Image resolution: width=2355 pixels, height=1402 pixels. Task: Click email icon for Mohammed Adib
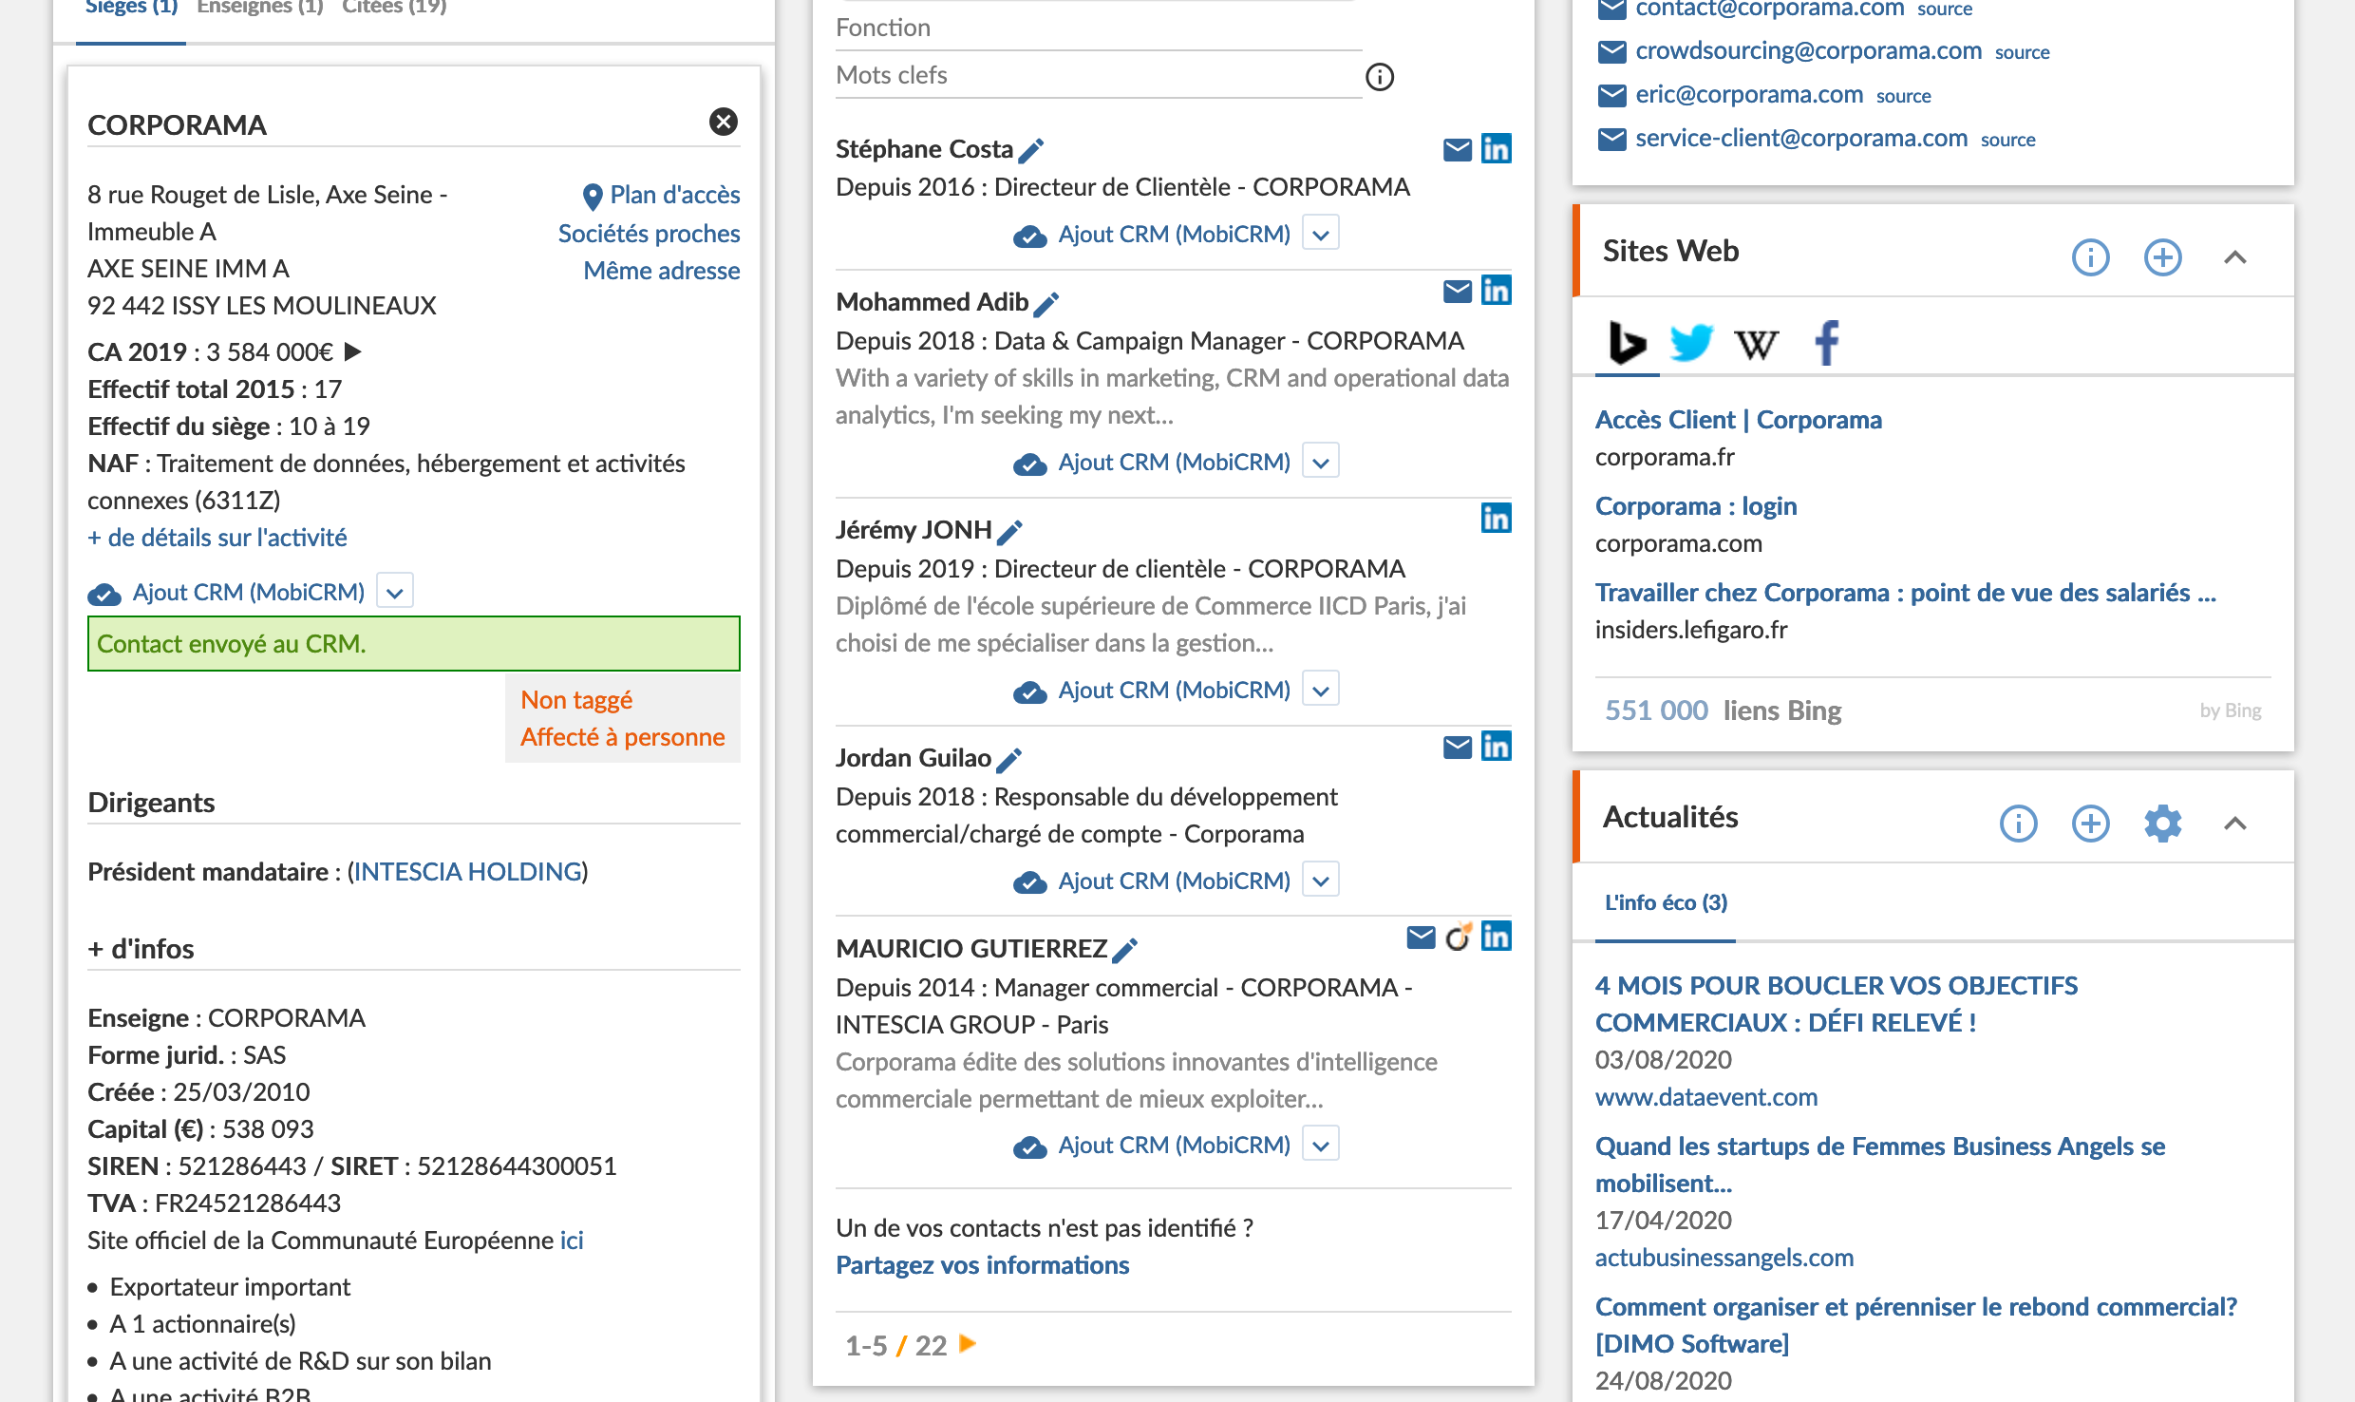tap(1457, 291)
